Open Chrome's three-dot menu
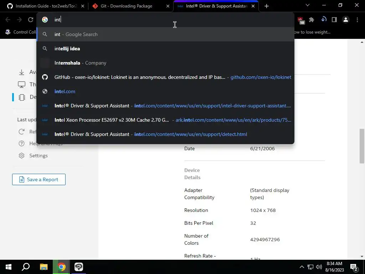The width and height of the screenshot is (365, 274). (x=357, y=20)
